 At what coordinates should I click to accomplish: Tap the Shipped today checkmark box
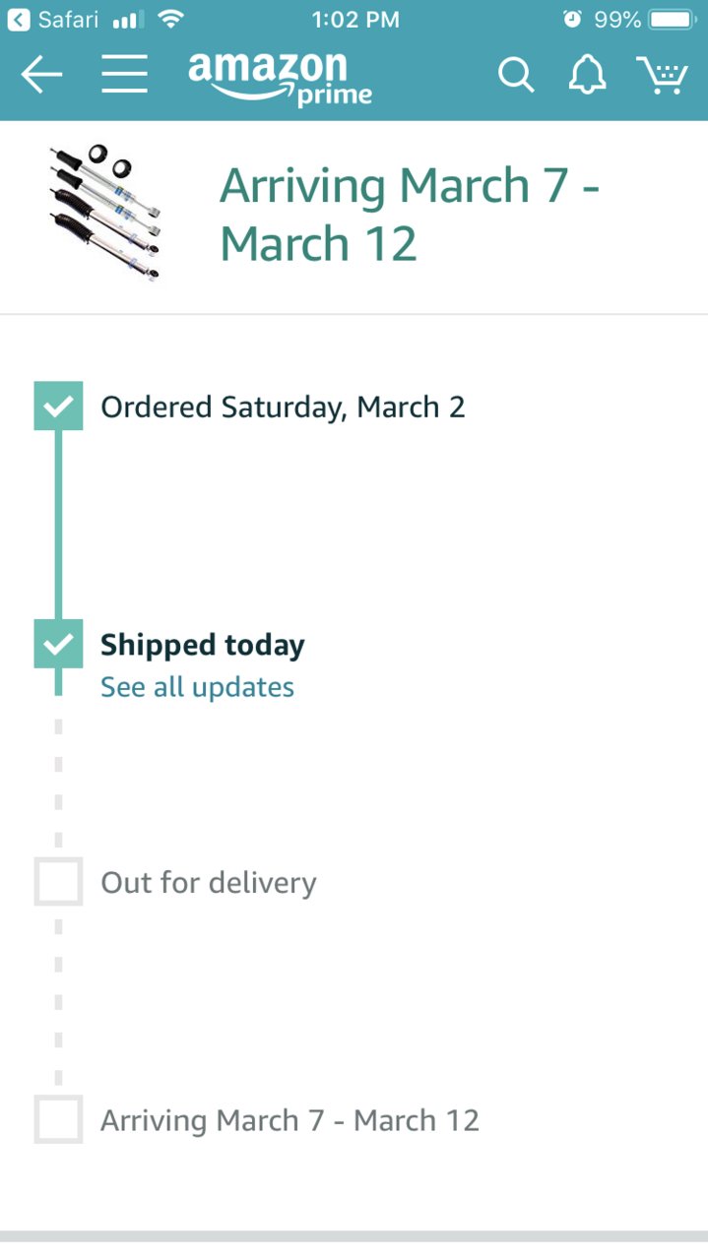point(58,644)
